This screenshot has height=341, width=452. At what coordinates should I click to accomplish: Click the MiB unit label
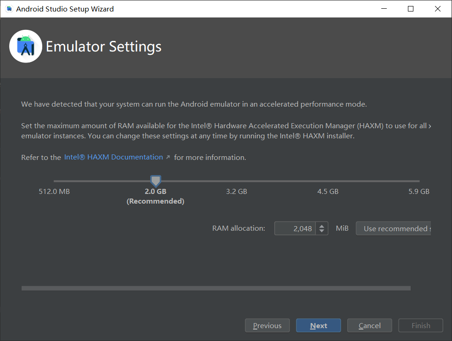point(342,228)
